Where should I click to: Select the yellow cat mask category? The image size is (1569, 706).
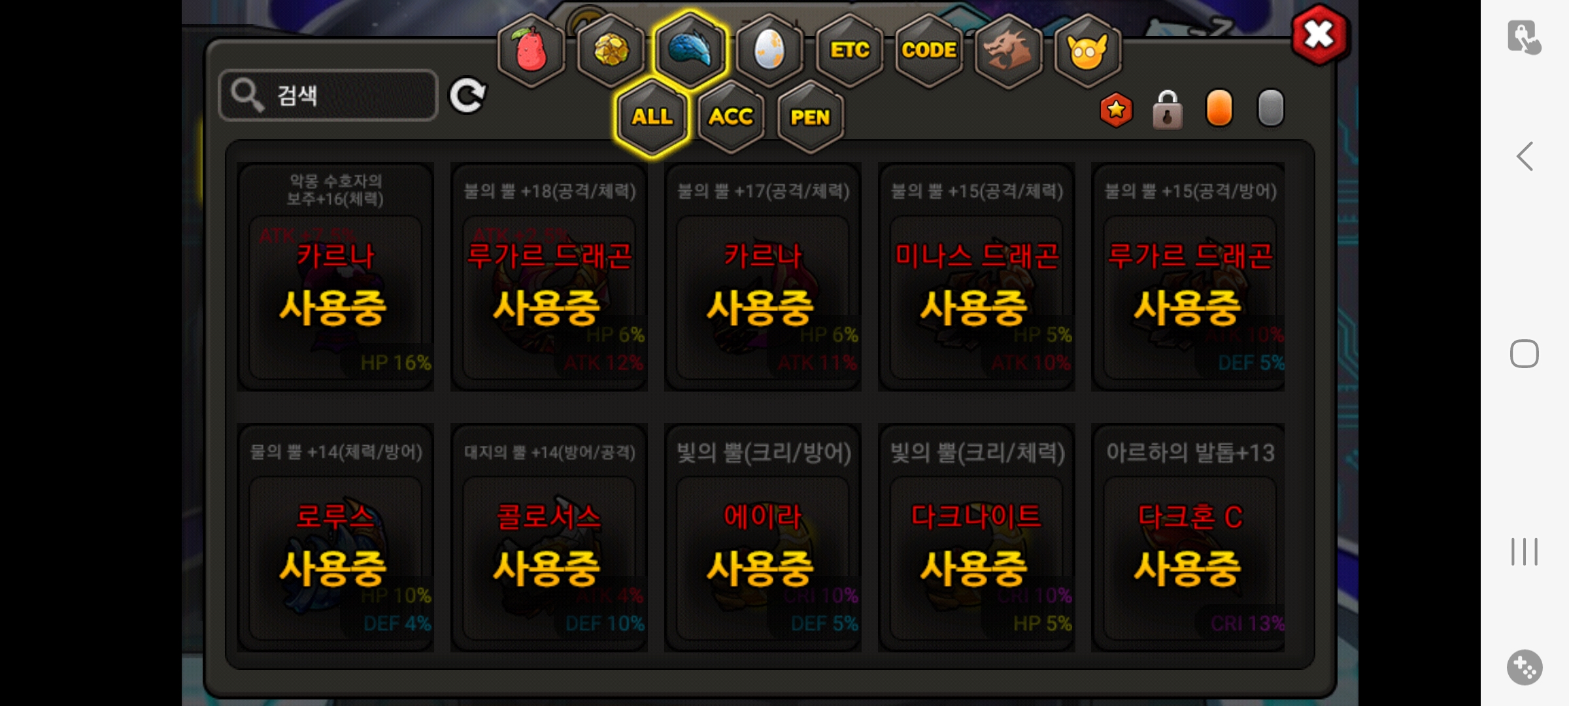pos(1087,50)
